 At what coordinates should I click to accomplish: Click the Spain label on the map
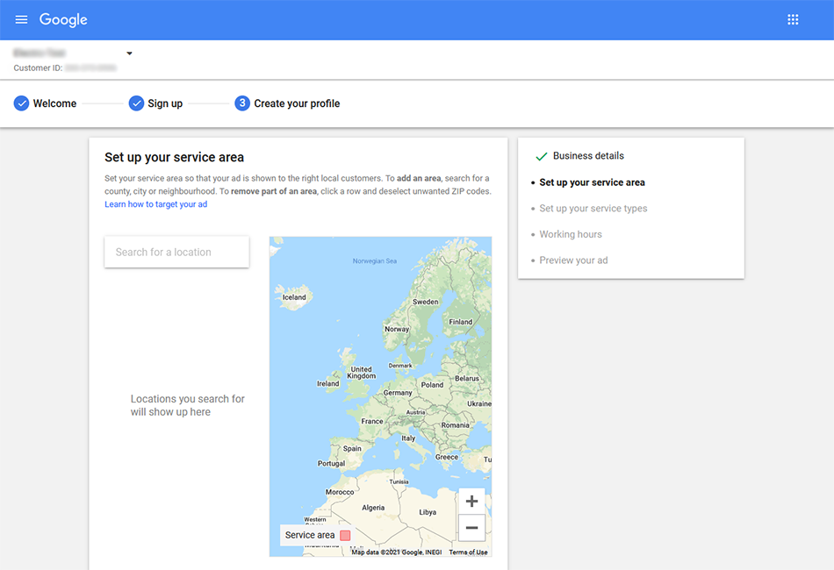352,448
